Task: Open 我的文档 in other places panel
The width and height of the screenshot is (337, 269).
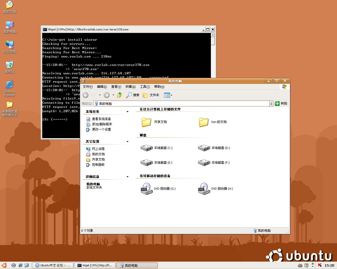Action: pyautogui.click(x=98, y=154)
